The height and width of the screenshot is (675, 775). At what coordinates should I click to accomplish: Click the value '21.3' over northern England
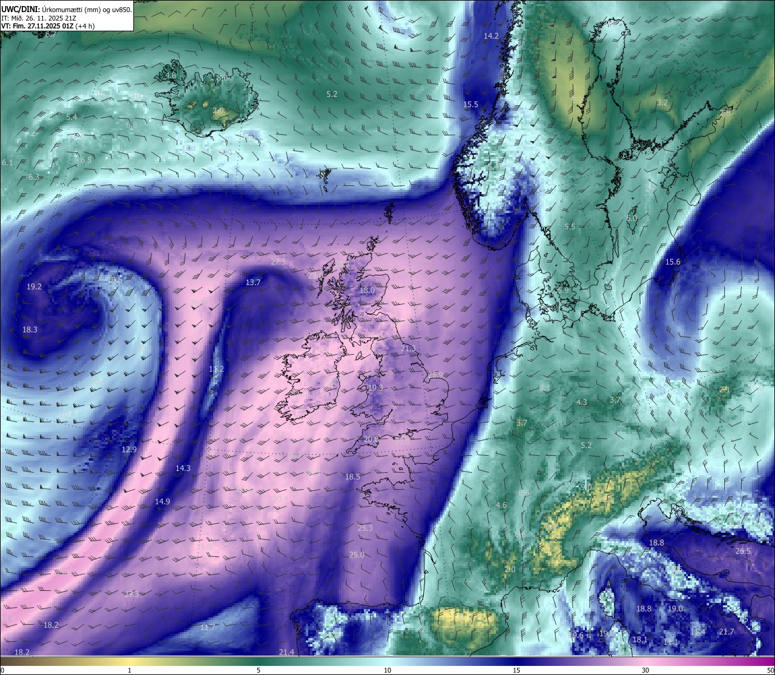coord(409,348)
